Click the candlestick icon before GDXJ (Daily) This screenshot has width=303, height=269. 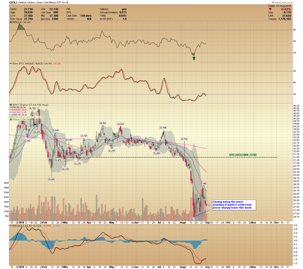pos(11,105)
